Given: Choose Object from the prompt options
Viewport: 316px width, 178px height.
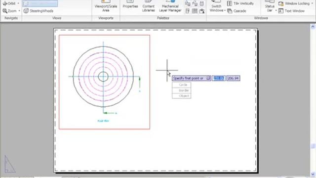Looking at the screenshot, I should pos(181,96).
